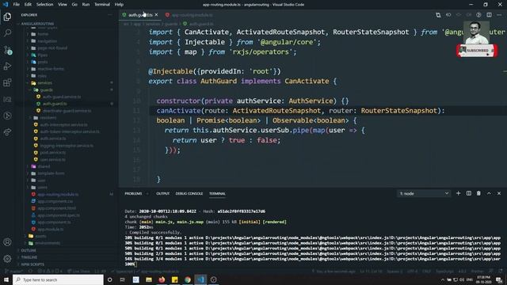This screenshot has width=507, height=285.
Task: Close the terminal panel
Action: pos(499,193)
